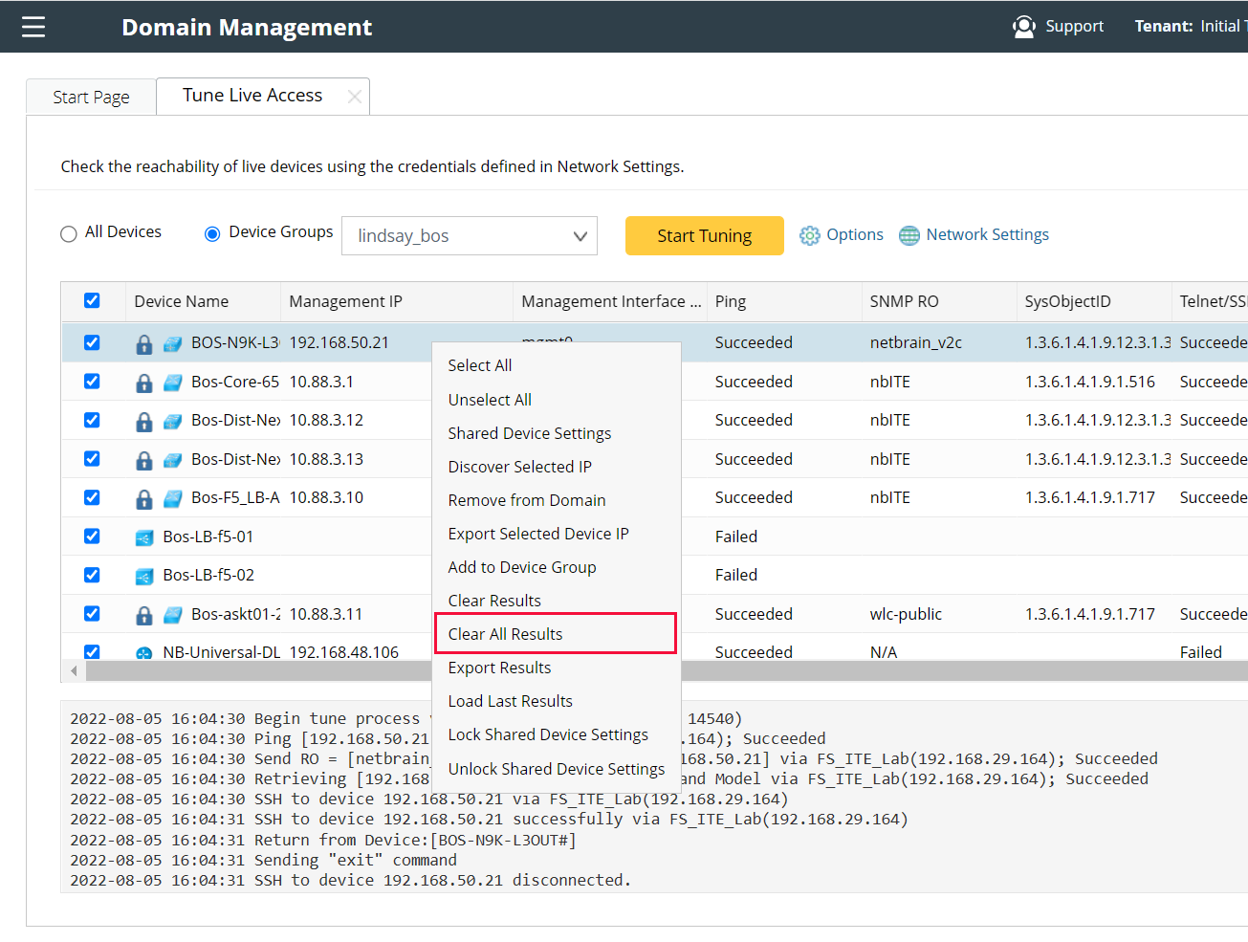Select Export Results in the context menu
This screenshot has height=942, width=1248.
pos(499,668)
